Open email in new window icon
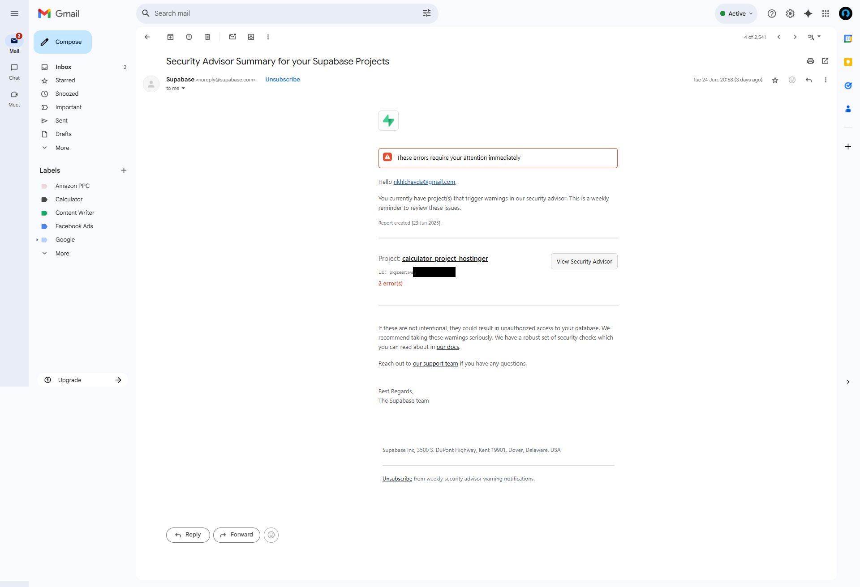The height and width of the screenshot is (587, 860). click(825, 61)
